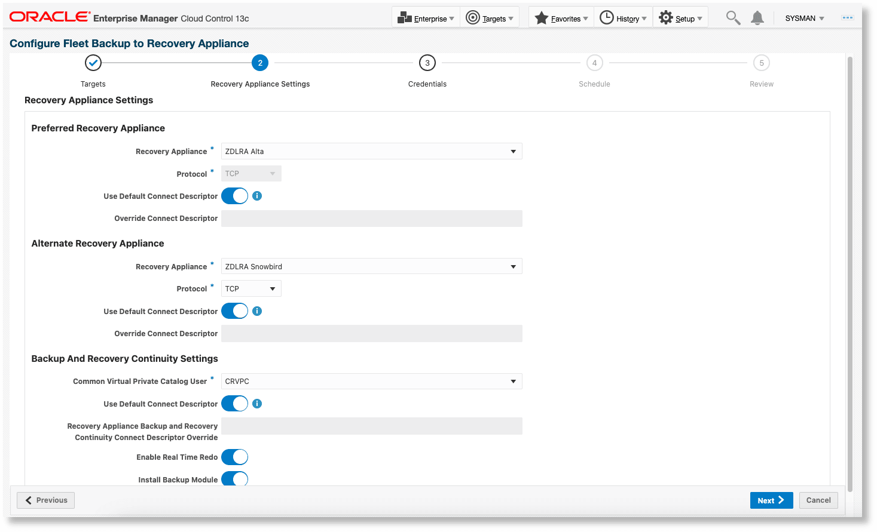Click the info icon beside Use Default Connect Descriptor
The image size is (877, 532).
(257, 195)
